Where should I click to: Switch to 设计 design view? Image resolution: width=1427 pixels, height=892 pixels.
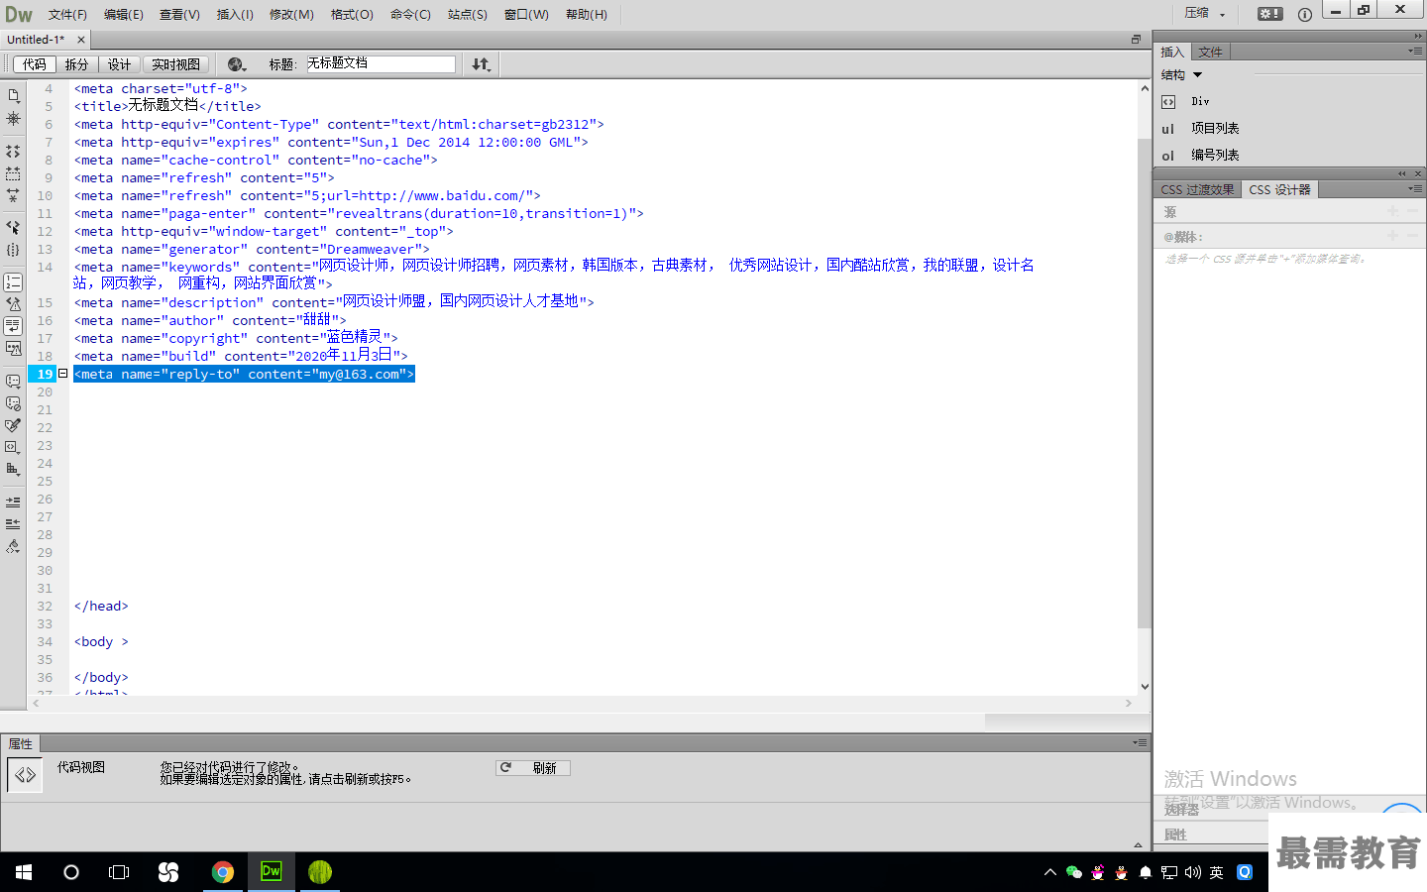[119, 64]
